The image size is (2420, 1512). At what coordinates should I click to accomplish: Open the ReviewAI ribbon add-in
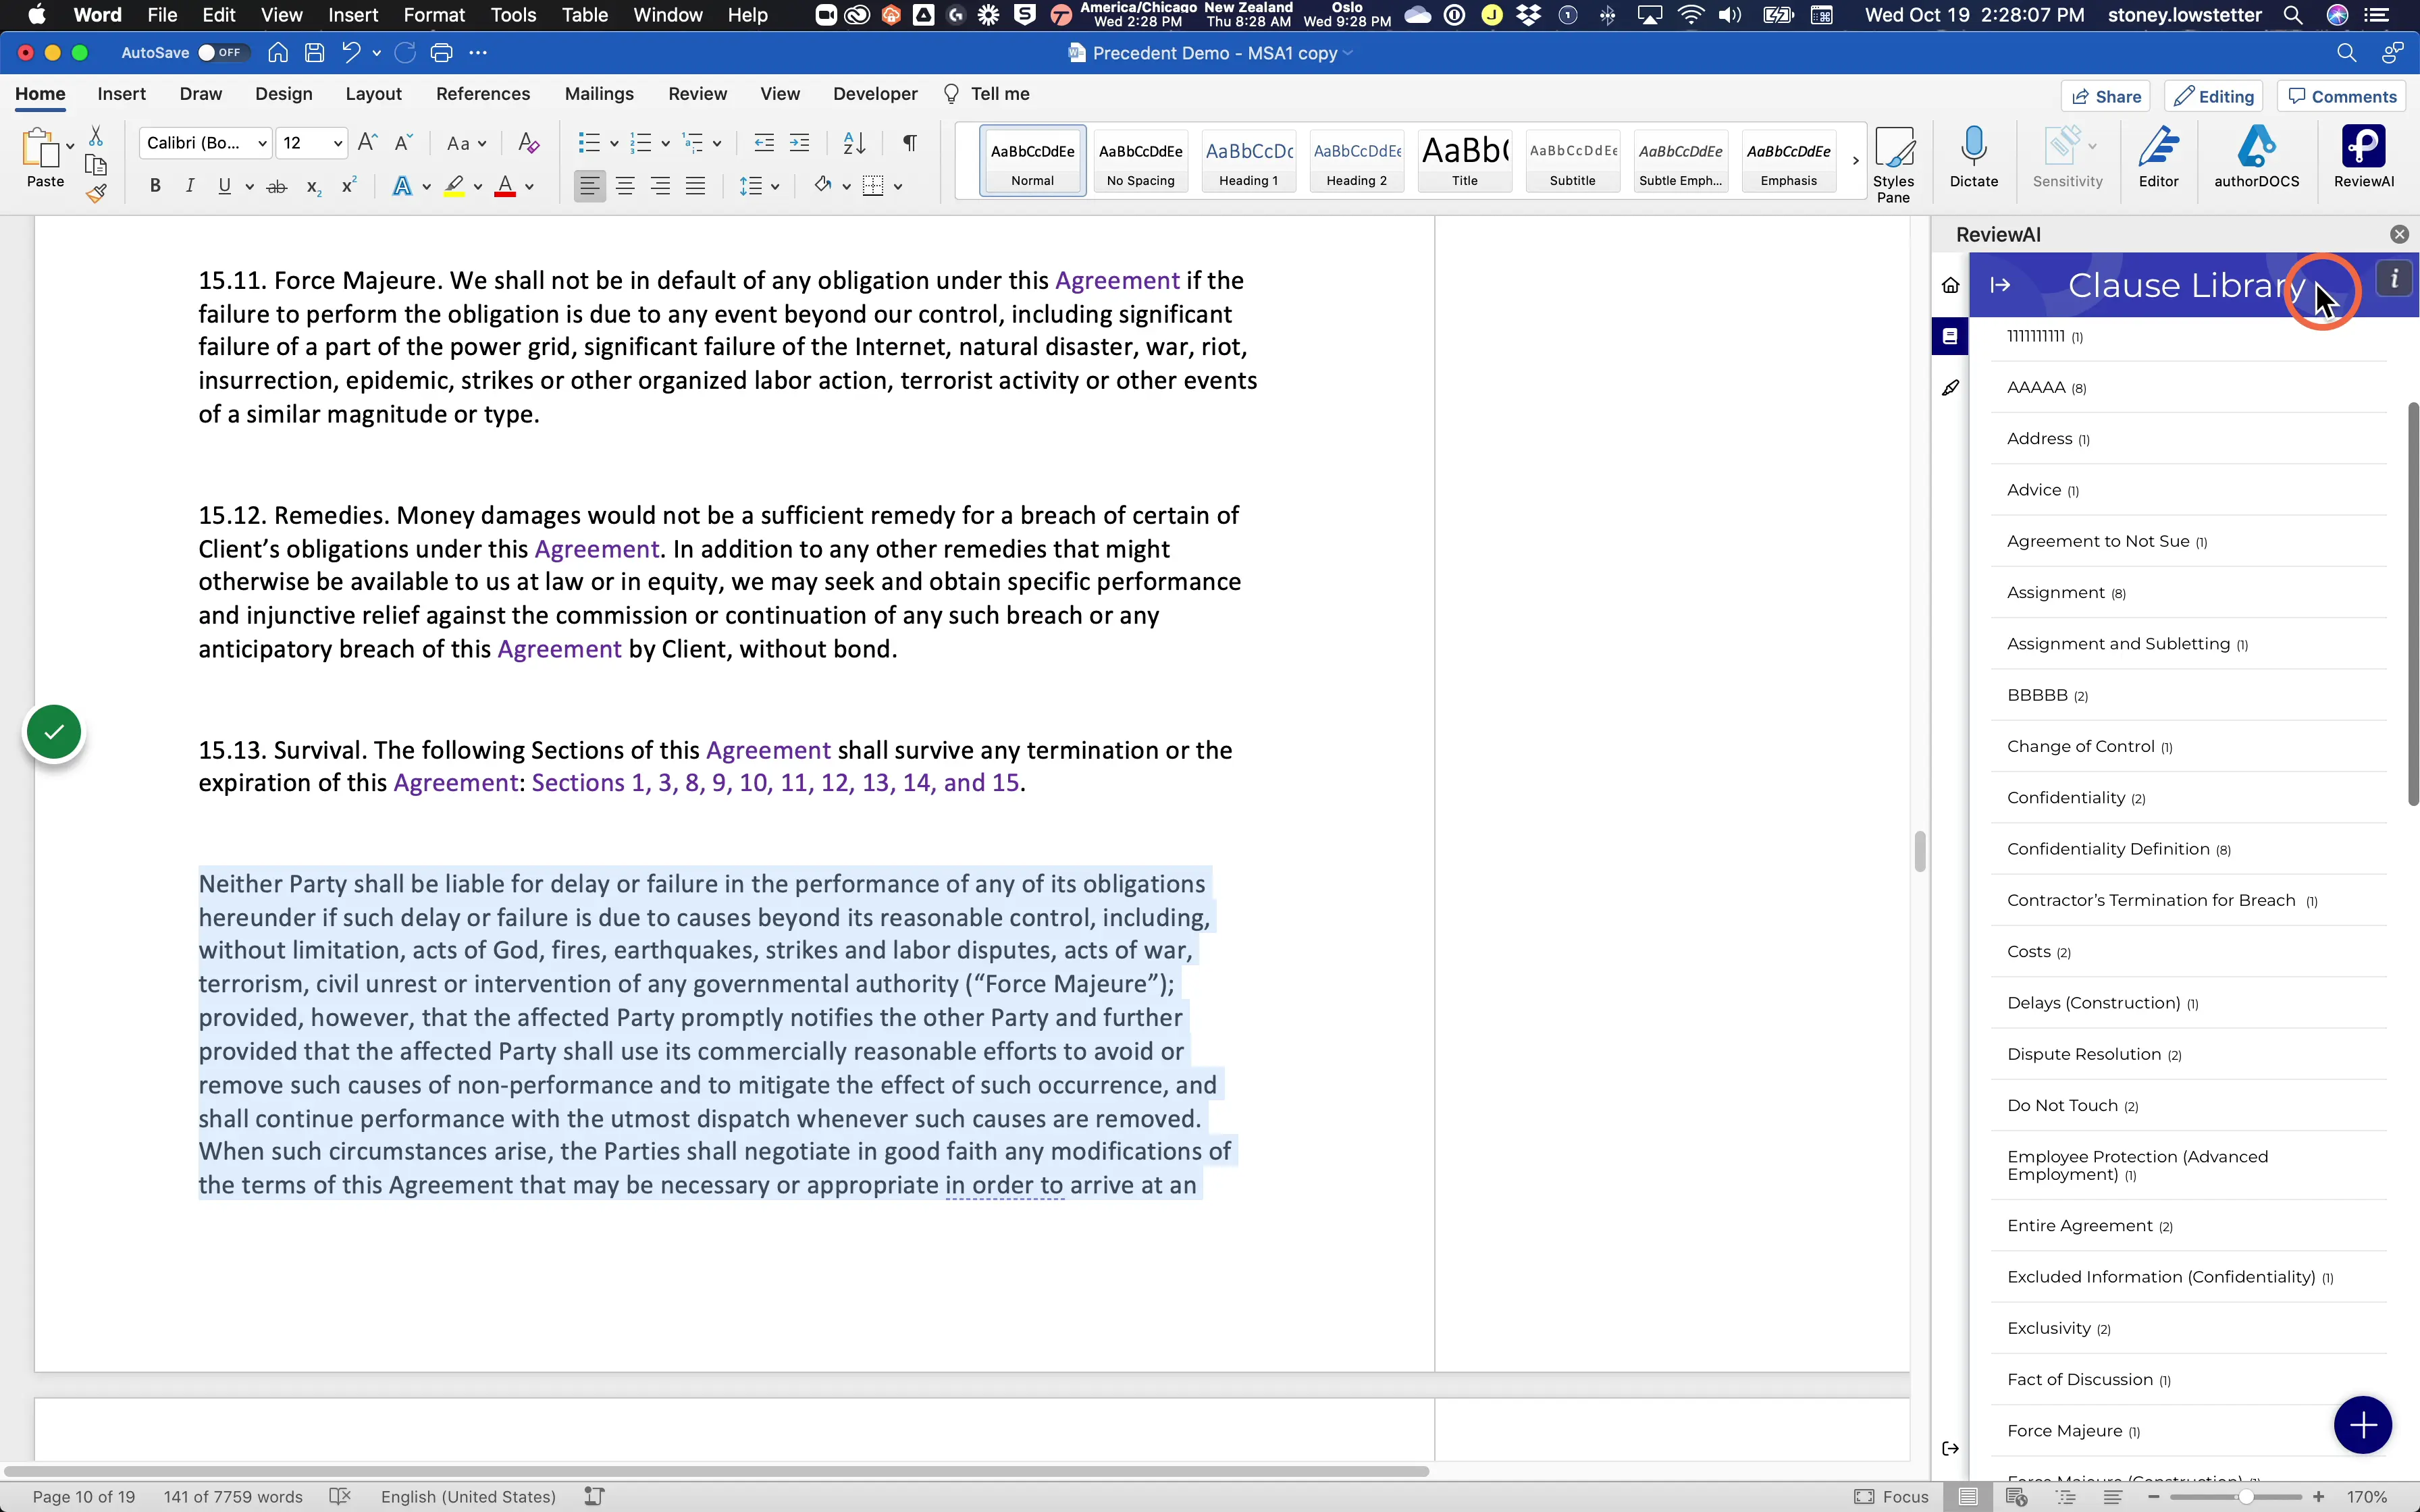coord(2363,157)
